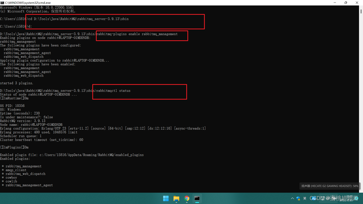363x204 pixels.
Task: Click the 'RabbitMQ version: 3.9.13' line
Action: click(x=23, y=121)
